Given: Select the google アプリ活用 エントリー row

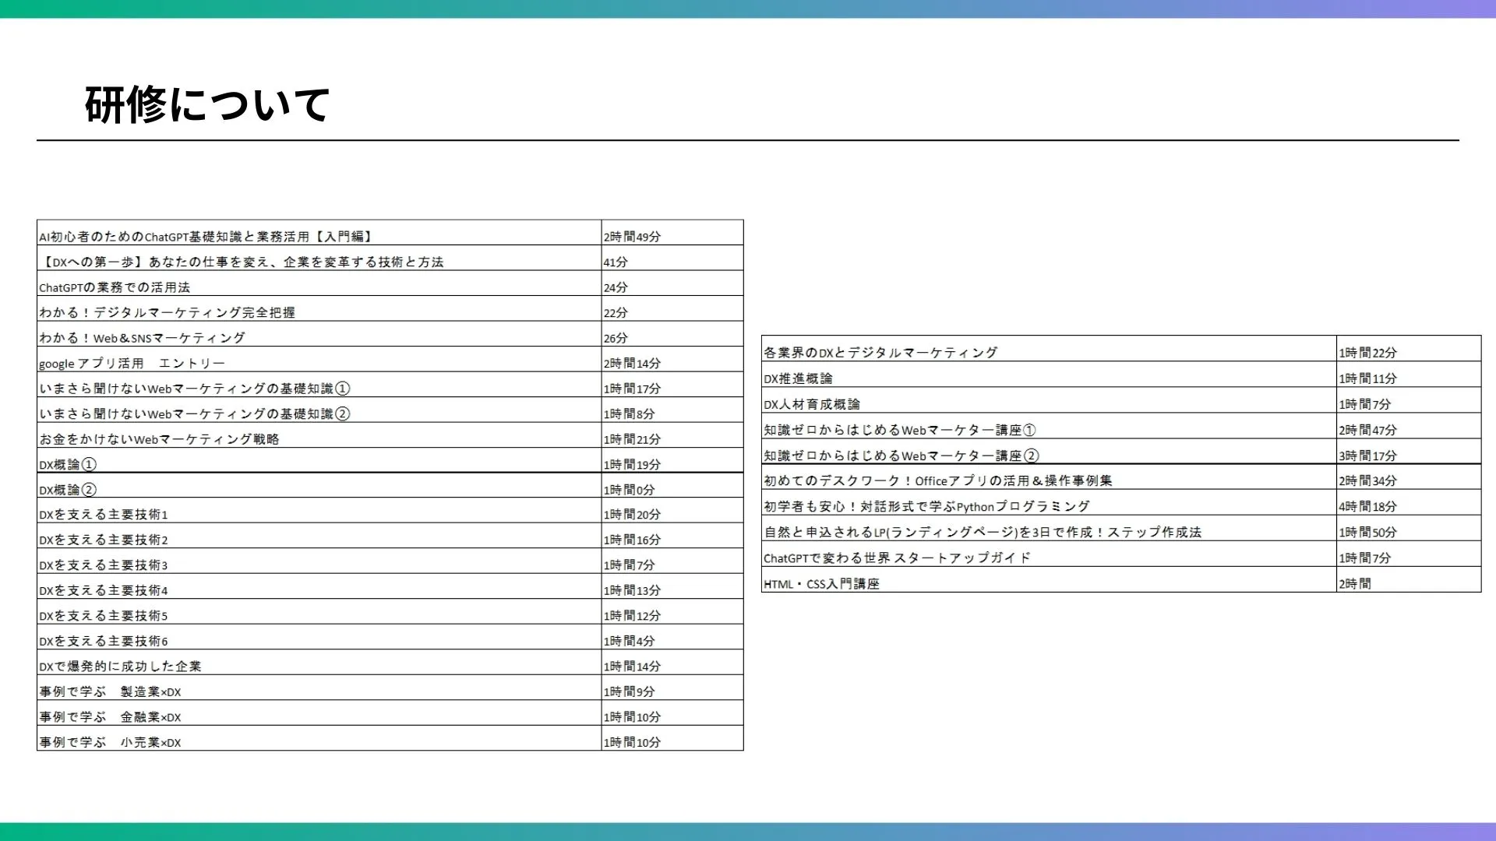Looking at the screenshot, I should (x=132, y=364).
